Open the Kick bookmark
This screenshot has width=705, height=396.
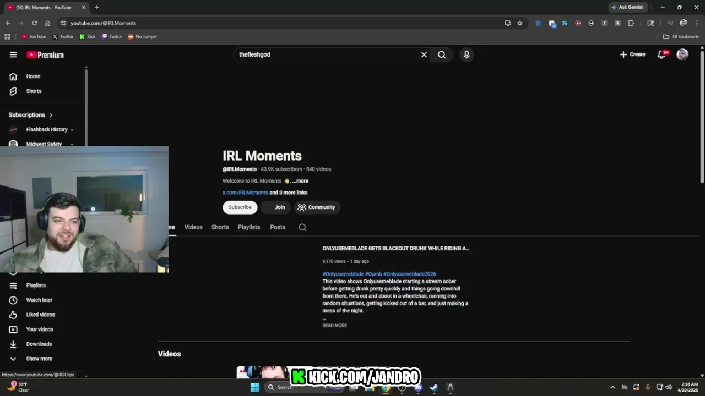88,37
